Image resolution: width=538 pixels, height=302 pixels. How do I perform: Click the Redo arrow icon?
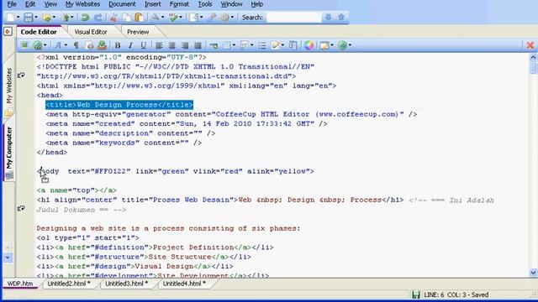[98, 17]
